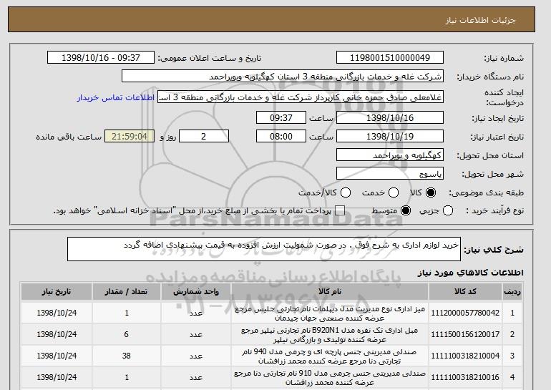The width and height of the screenshot is (551, 390).
Task: Click the شماره نیاز field 1198001510000049
Action: tap(390, 58)
